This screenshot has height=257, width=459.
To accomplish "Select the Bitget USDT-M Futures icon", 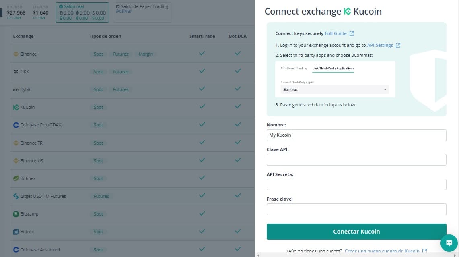I will (15, 196).
